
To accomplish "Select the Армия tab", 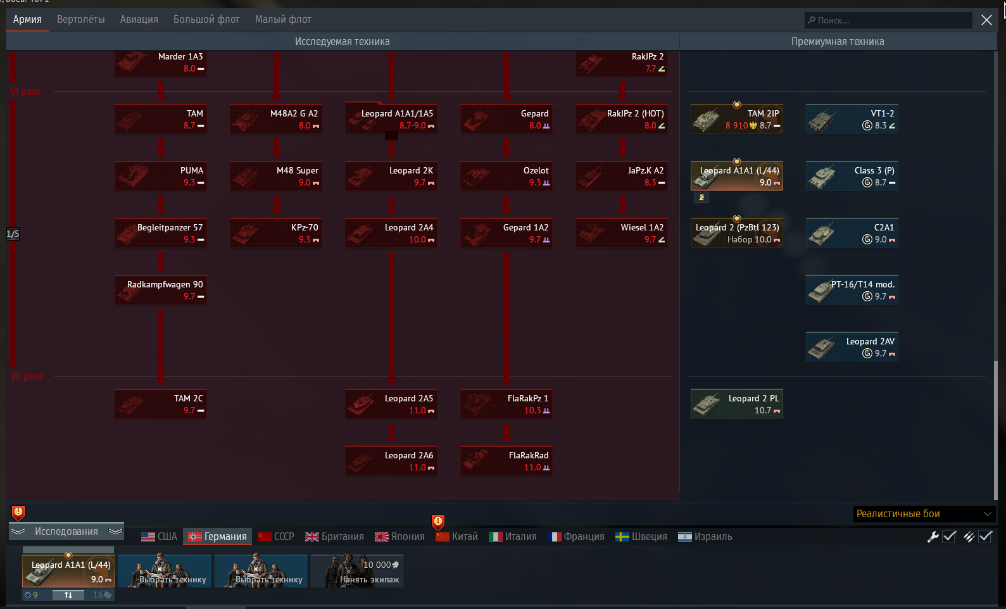I will point(27,20).
